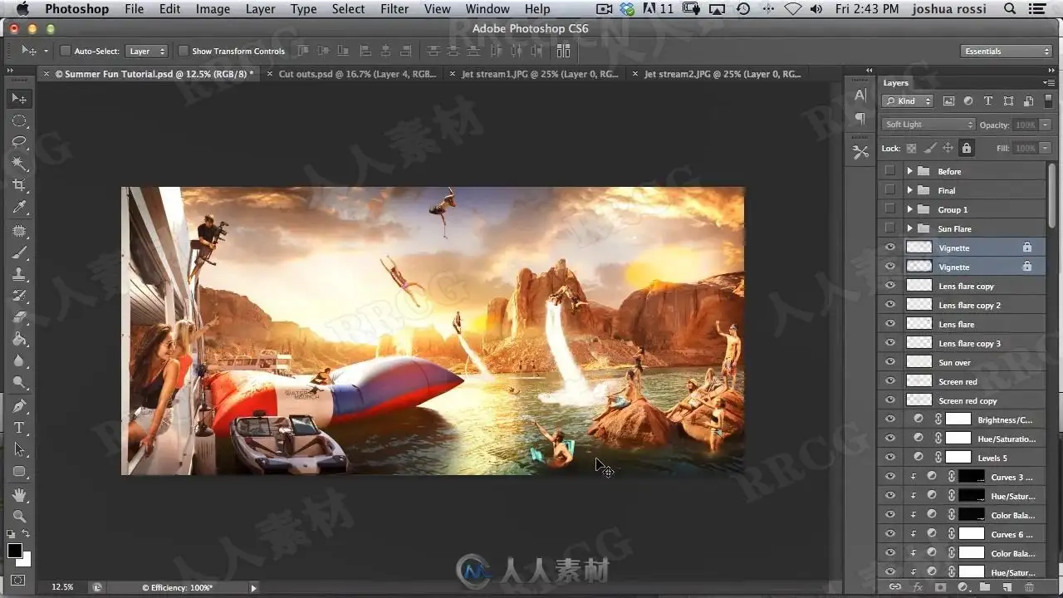Viewport: 1063px width, 598px height.
Task: Open the Essentials workspace dropdown
Action: (x=1007, y=51)
